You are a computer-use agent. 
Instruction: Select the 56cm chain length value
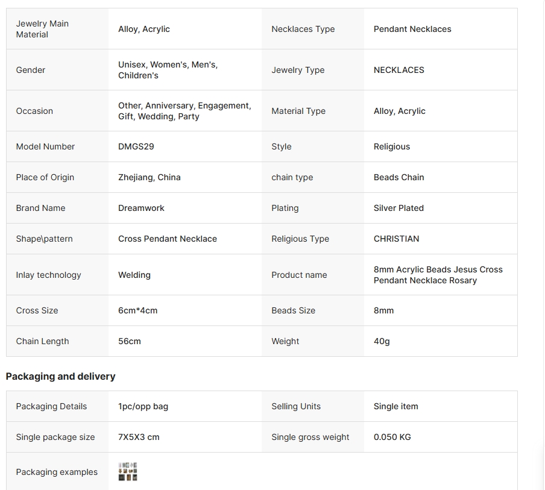[x=129, y=341]
